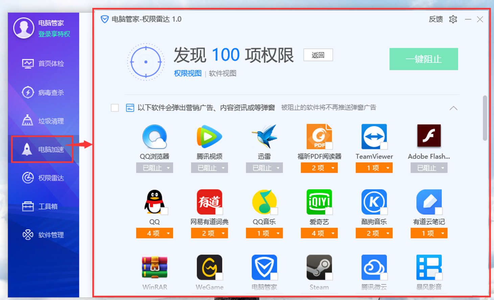494x300 pixels.
Task: Click the 有道云笔记 app icon
Action: 429,202
